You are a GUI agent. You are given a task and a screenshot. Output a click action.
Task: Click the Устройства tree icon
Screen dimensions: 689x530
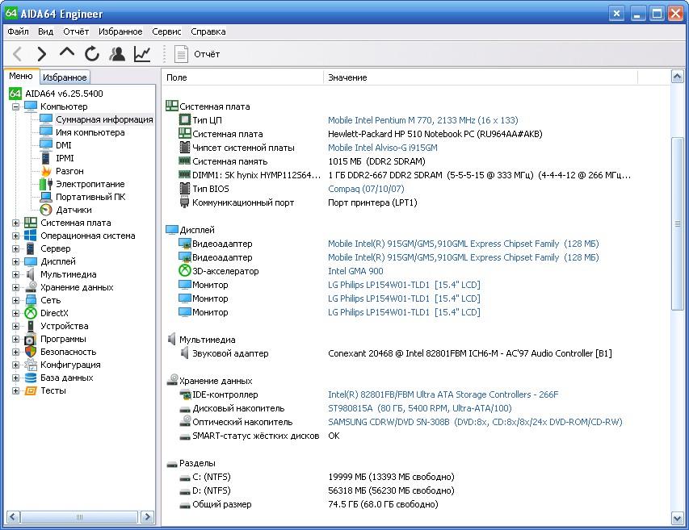31,326
